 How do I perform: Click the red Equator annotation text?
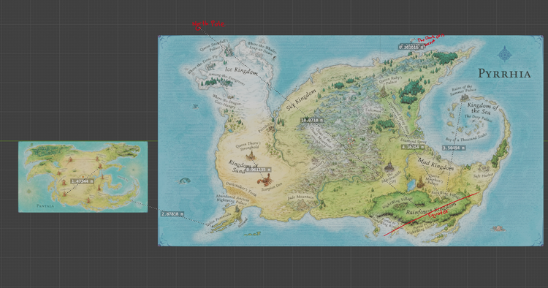[438, 213]
